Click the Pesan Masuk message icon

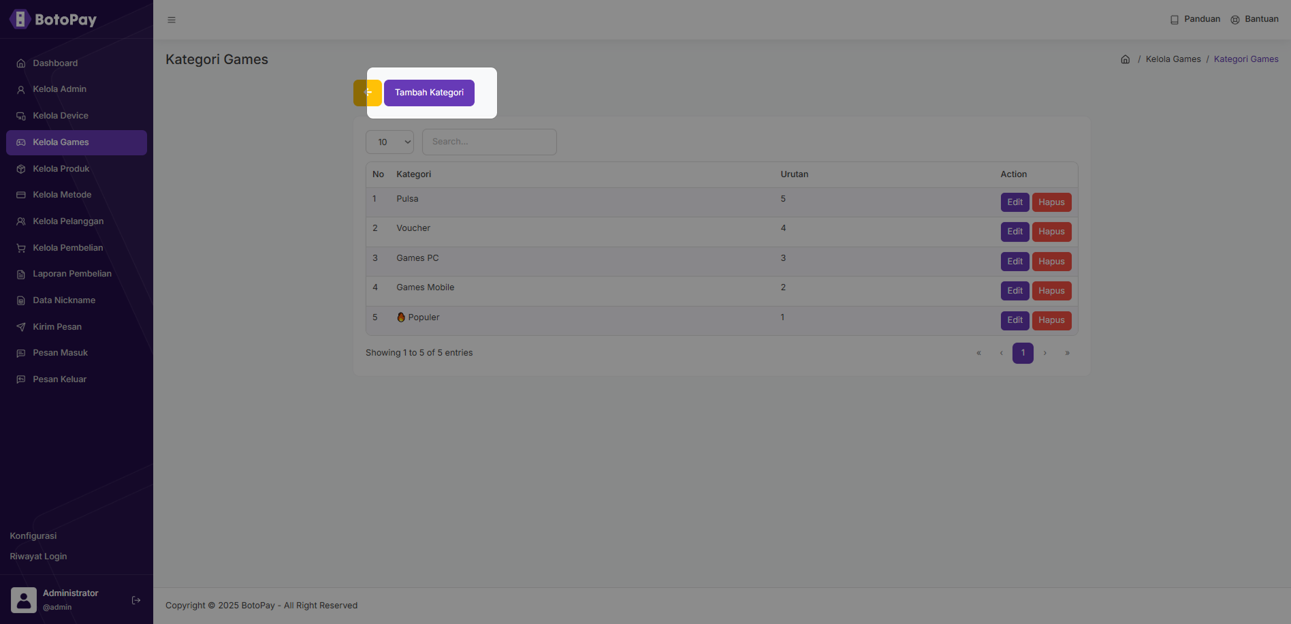pyautogui.click(x=21, y=353)
